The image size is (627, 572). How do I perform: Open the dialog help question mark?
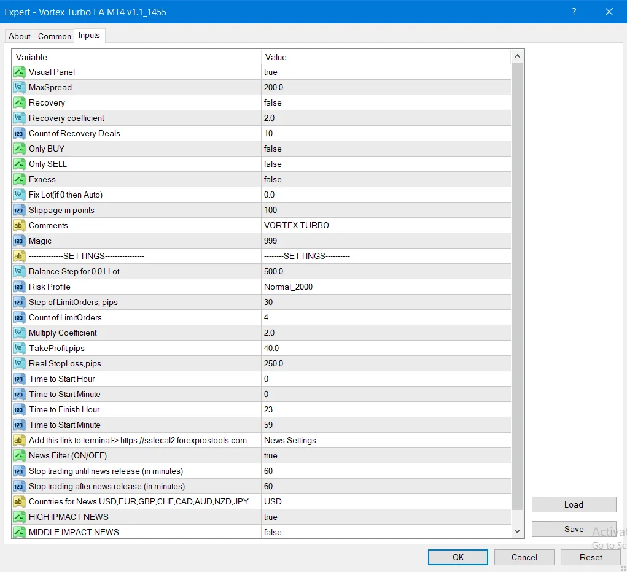tap(574, 12)
